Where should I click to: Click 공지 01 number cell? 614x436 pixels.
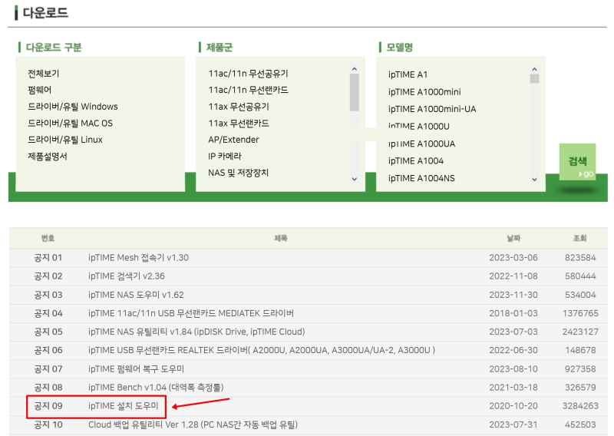pos(48,257)
